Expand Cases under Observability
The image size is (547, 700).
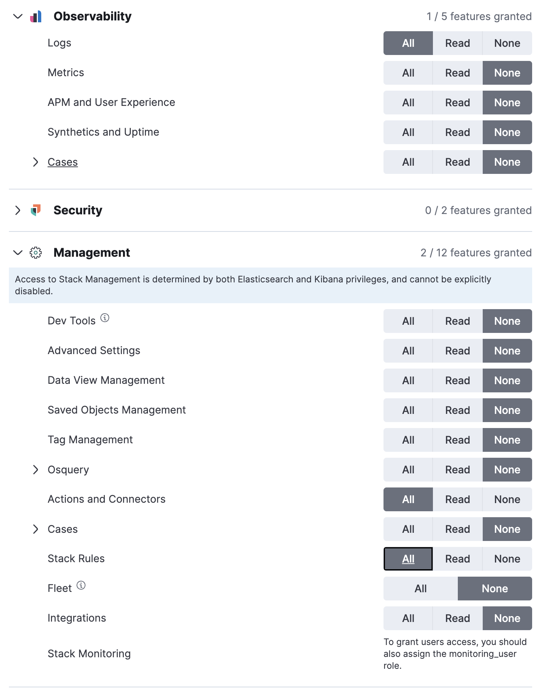(36, 162)
